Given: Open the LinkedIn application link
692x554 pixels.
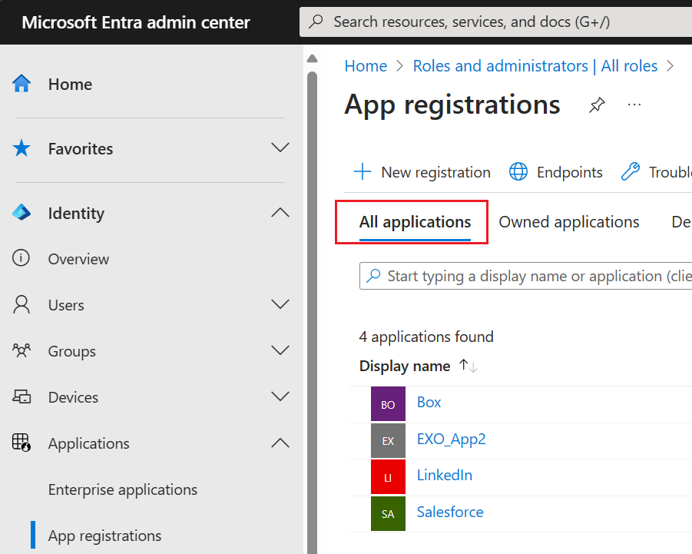Looking at the screenshot, I should click(445, 475).
